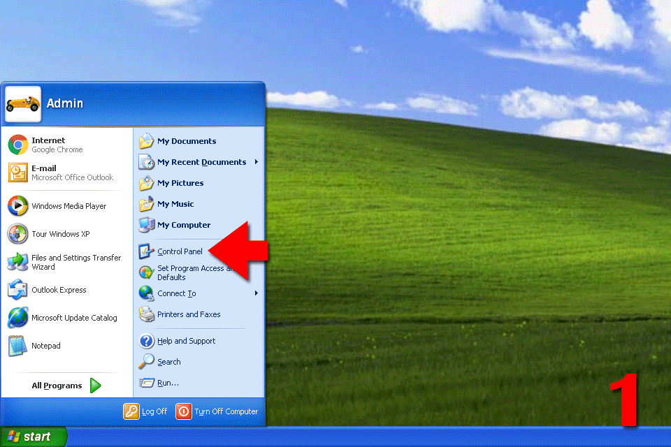Click "Tour Windows XP" text
Image resolution: width=671 pixels, height=447 pixels.
pos(61,234)
